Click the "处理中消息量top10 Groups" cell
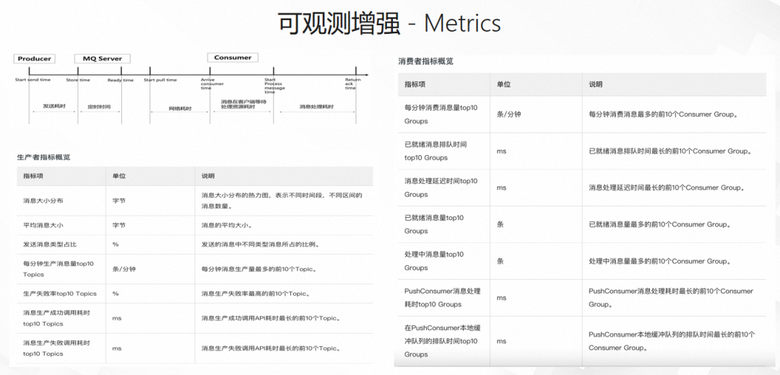 [x=434, y=261]
